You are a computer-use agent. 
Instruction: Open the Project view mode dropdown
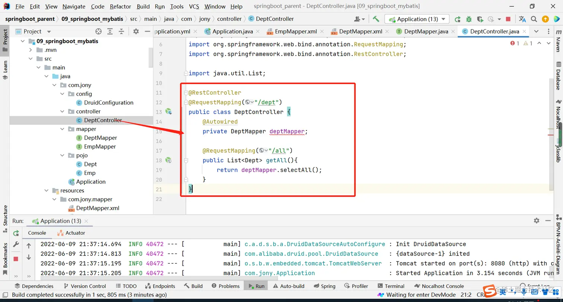point(49,32)
